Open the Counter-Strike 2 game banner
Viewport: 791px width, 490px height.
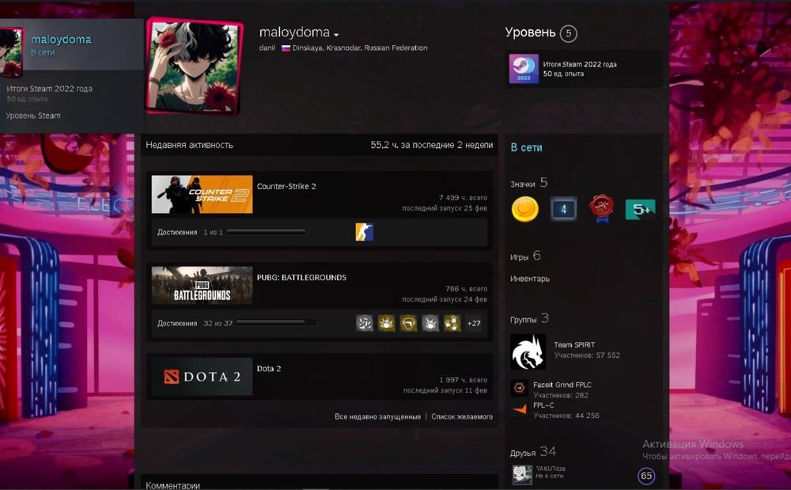pos(202,194)
